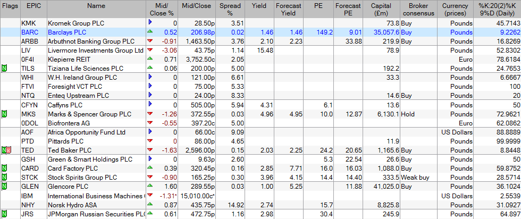Select the Arbuthnot Banking Group PLC row name
Image resolution: width=521 pixels, height=219 pixels.
coord(91,41)
